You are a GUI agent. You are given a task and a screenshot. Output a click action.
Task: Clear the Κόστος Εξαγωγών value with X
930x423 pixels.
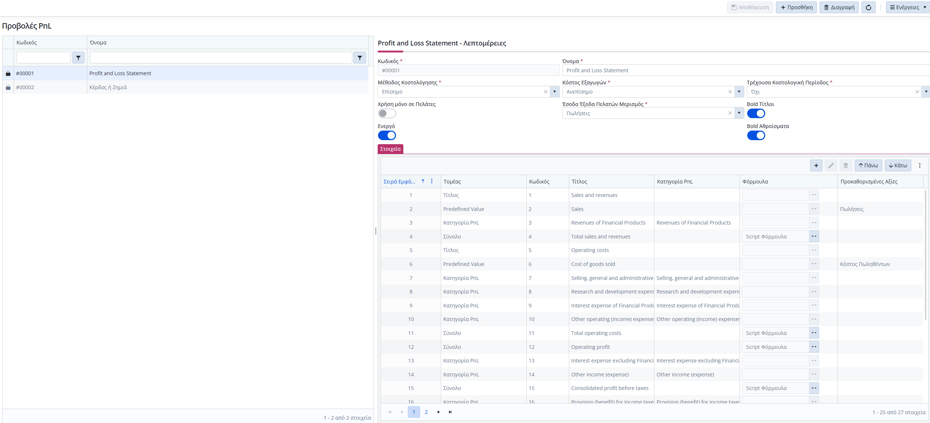730,92
